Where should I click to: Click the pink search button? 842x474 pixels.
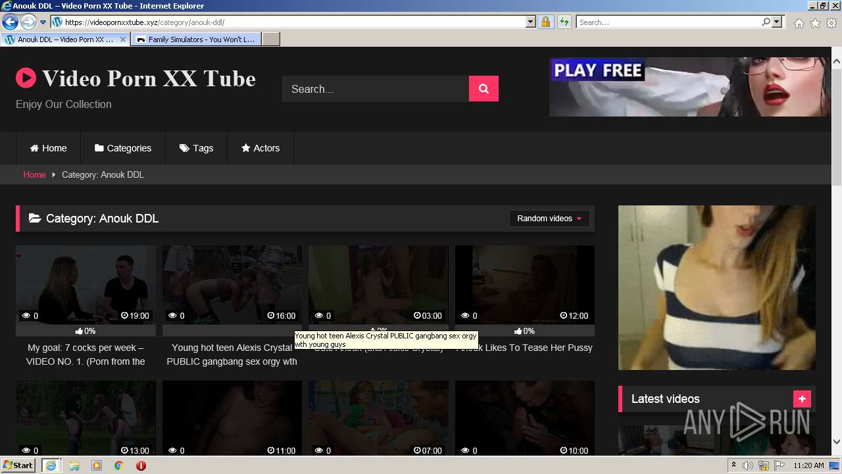483,89
